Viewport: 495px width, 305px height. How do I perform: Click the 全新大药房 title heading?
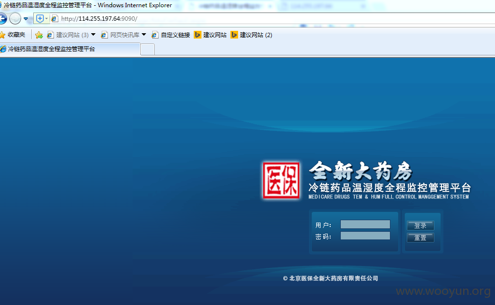[x=361, y=171]
